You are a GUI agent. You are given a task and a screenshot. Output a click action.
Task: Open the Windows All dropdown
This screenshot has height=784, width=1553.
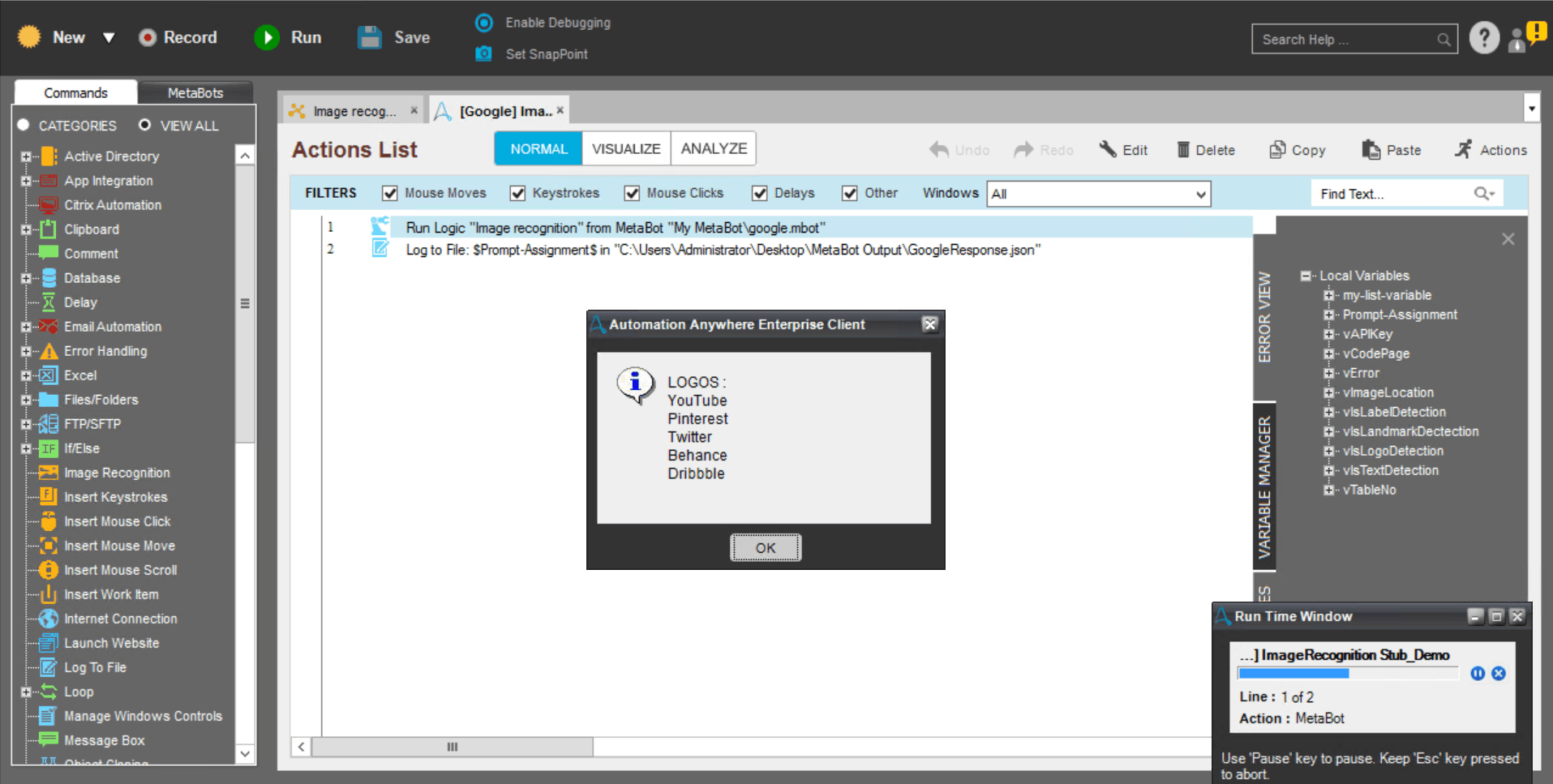(1098, 194)
